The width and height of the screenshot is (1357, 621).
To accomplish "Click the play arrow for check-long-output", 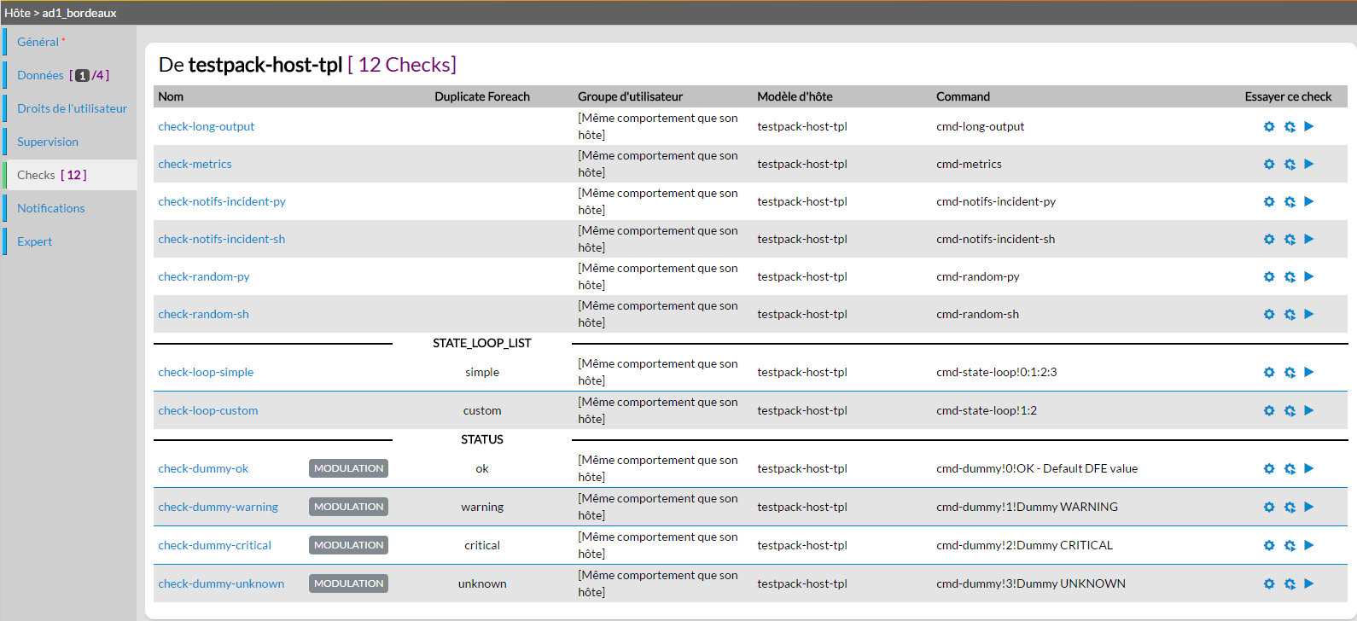I will (1309, 126).
